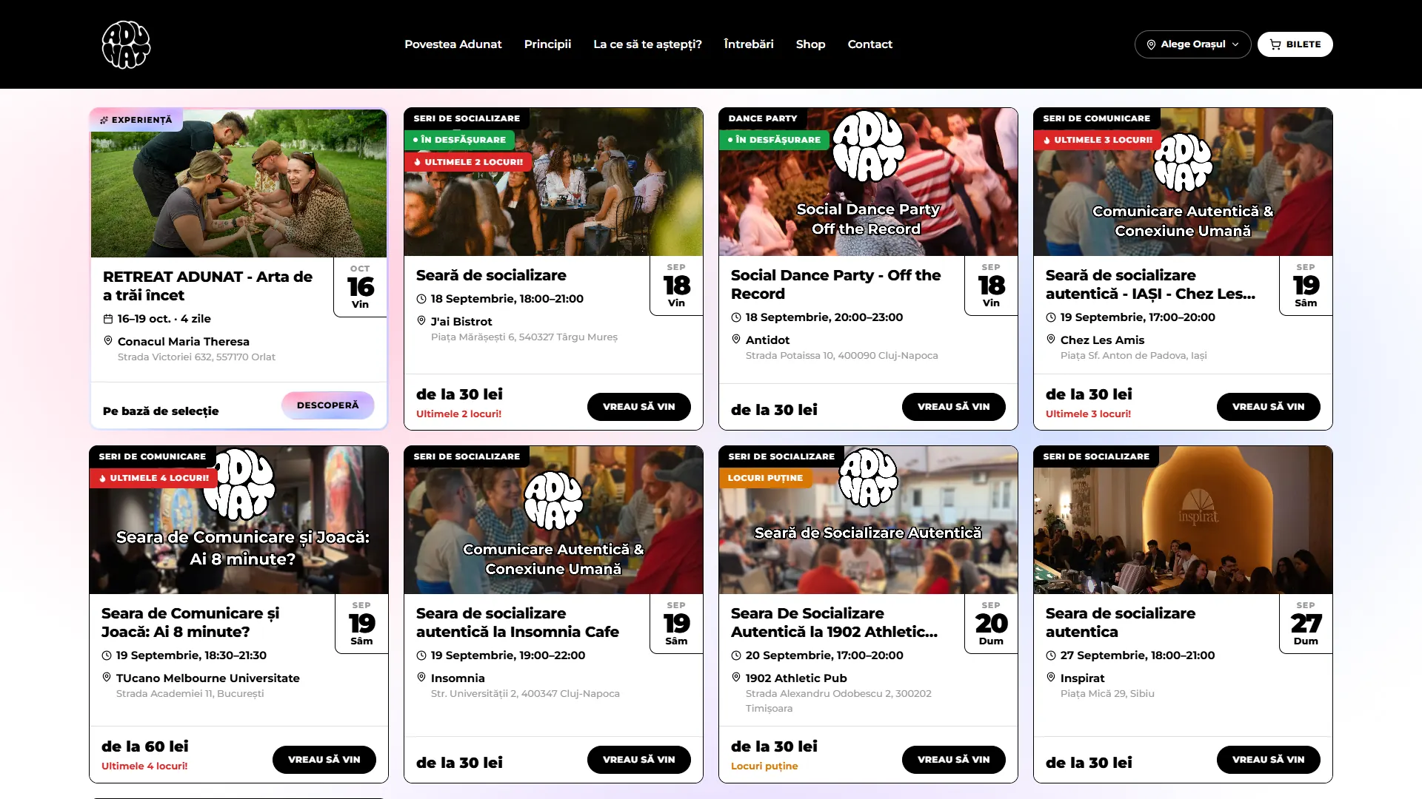The image size is (1422, 799).
Task: Click VREAU SĂ VIN for Social Dance Party
Action: tap(954, 407)
